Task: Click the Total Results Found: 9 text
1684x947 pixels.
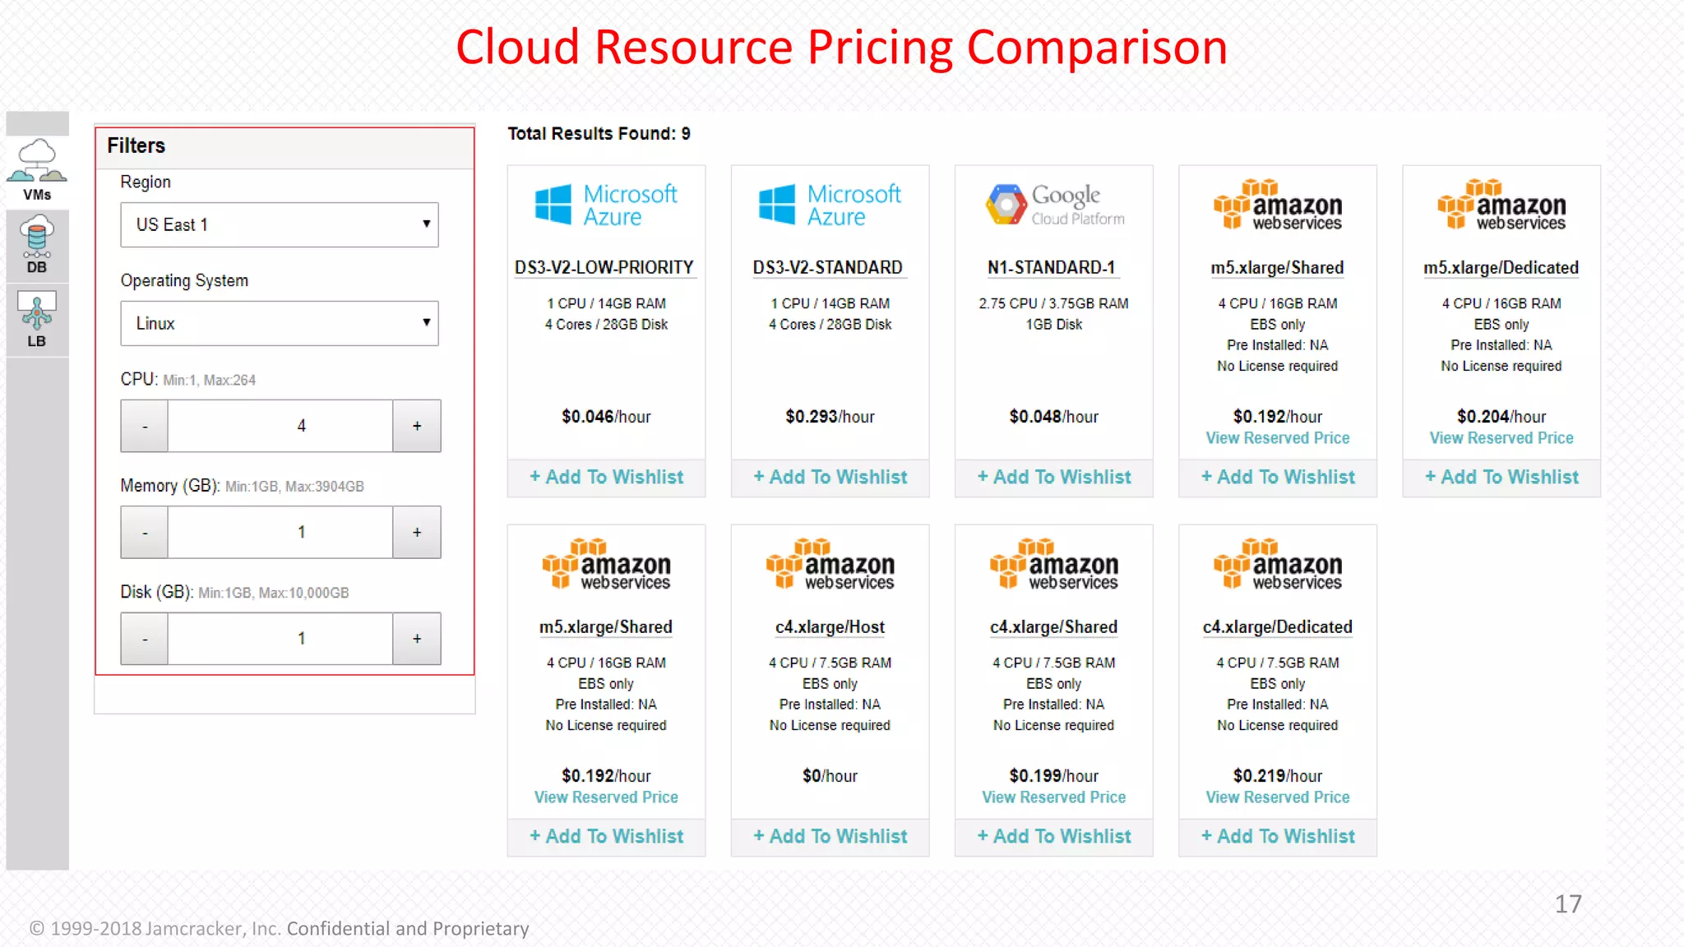Action: [x=599, y=133]
